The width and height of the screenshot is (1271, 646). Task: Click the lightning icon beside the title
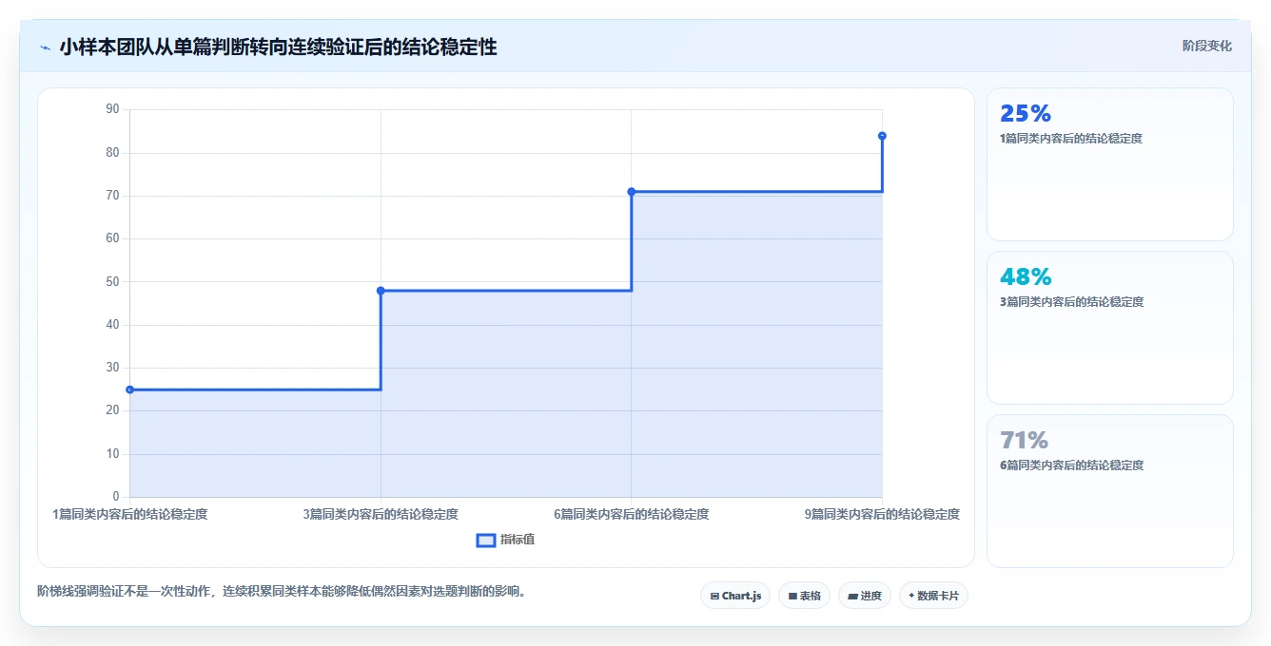pyautogui.click(x=45, y=47)
